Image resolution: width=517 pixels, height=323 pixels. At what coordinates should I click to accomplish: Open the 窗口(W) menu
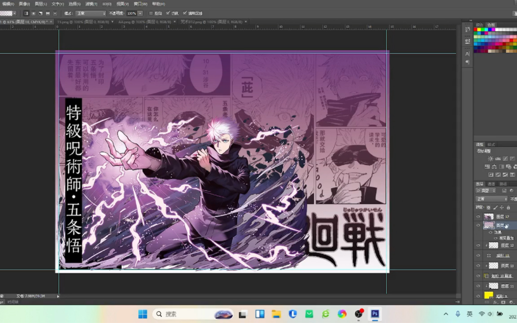(140, 4)
